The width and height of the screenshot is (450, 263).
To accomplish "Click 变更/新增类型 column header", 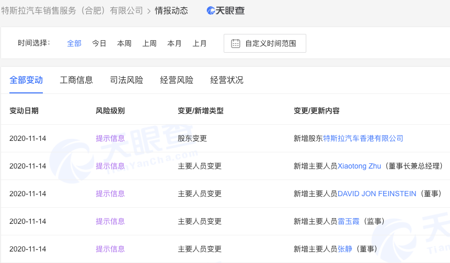I will 201,111.
